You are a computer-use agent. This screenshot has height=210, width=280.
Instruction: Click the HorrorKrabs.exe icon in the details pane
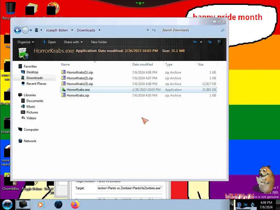(24, 53)
